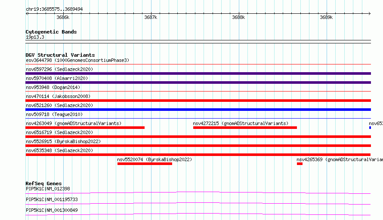Image resolution: width=383 pixels, height=220 pixels.
Task: Click the magenta line of NM_001300849 transcript
Action: pyautogui.click(x=198, y=214)
